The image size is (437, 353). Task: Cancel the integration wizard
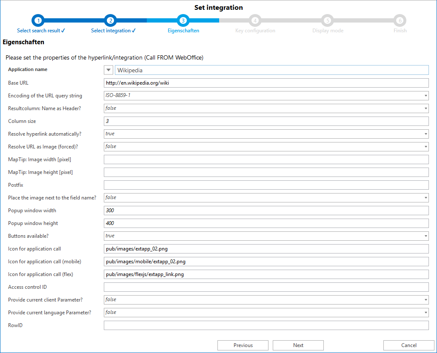(x=408, y=345)
